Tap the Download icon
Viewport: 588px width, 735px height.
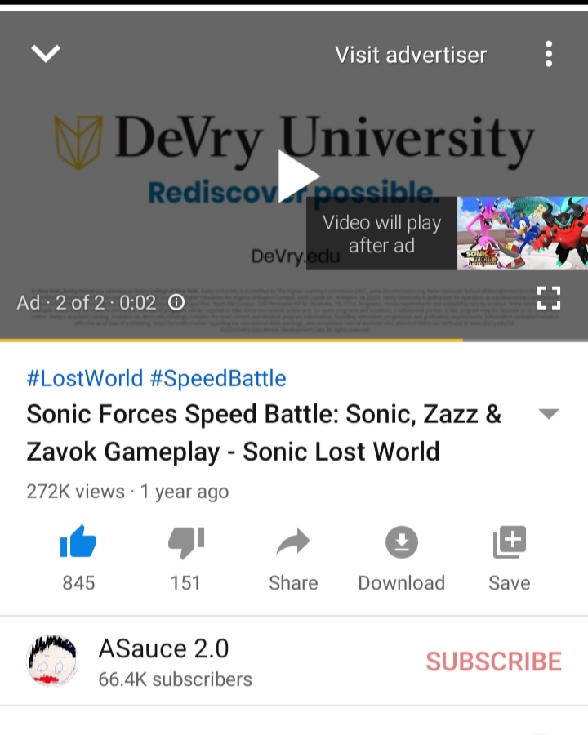tap(401, 542)
